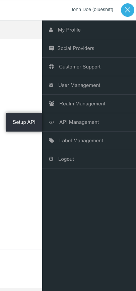Open the Social Providers menu entry
Image resolution: width=136 pixels, height=291 pixels.
[x=89, y=48]
